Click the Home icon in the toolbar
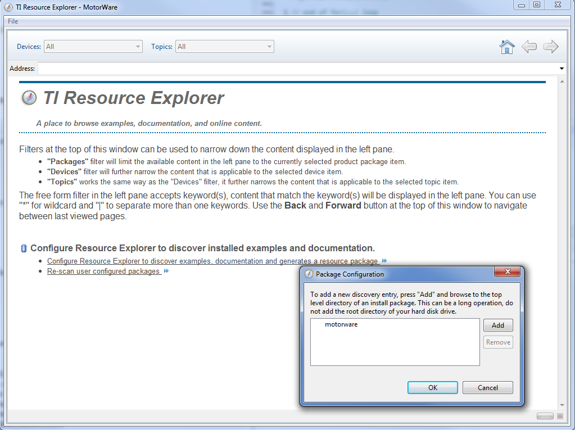The width and height of the screenshot is (575, 430). [506, 47]
